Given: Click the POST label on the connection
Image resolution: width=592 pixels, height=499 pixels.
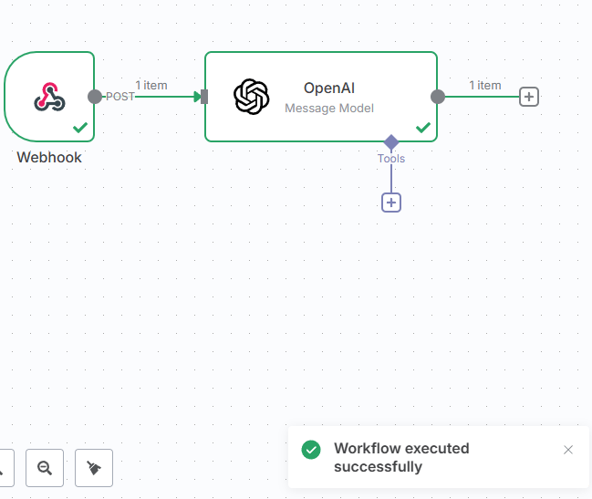Looking at the screenshot, I should [x=120, y=97].
